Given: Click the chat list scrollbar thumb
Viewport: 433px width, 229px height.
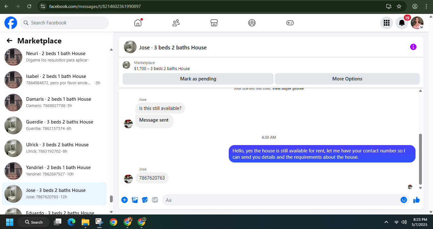Looking at the screenshot, I should click(111, 199).
